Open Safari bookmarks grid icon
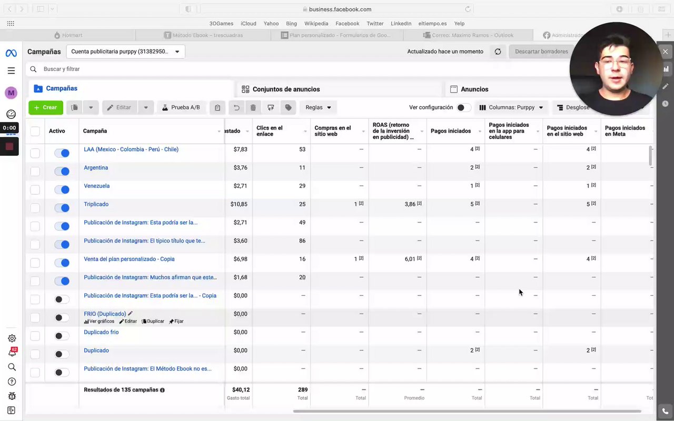The width and height of the screenshot is (674, 421). pos(11,24)
